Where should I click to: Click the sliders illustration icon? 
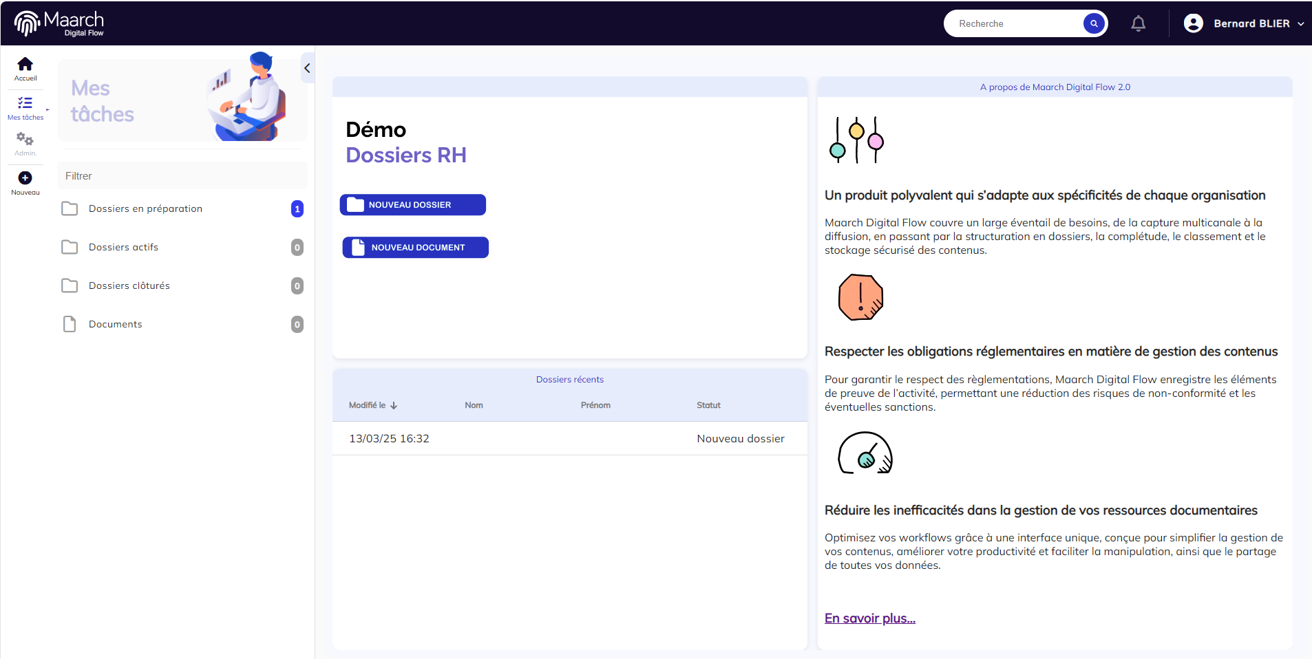[856, 140]
